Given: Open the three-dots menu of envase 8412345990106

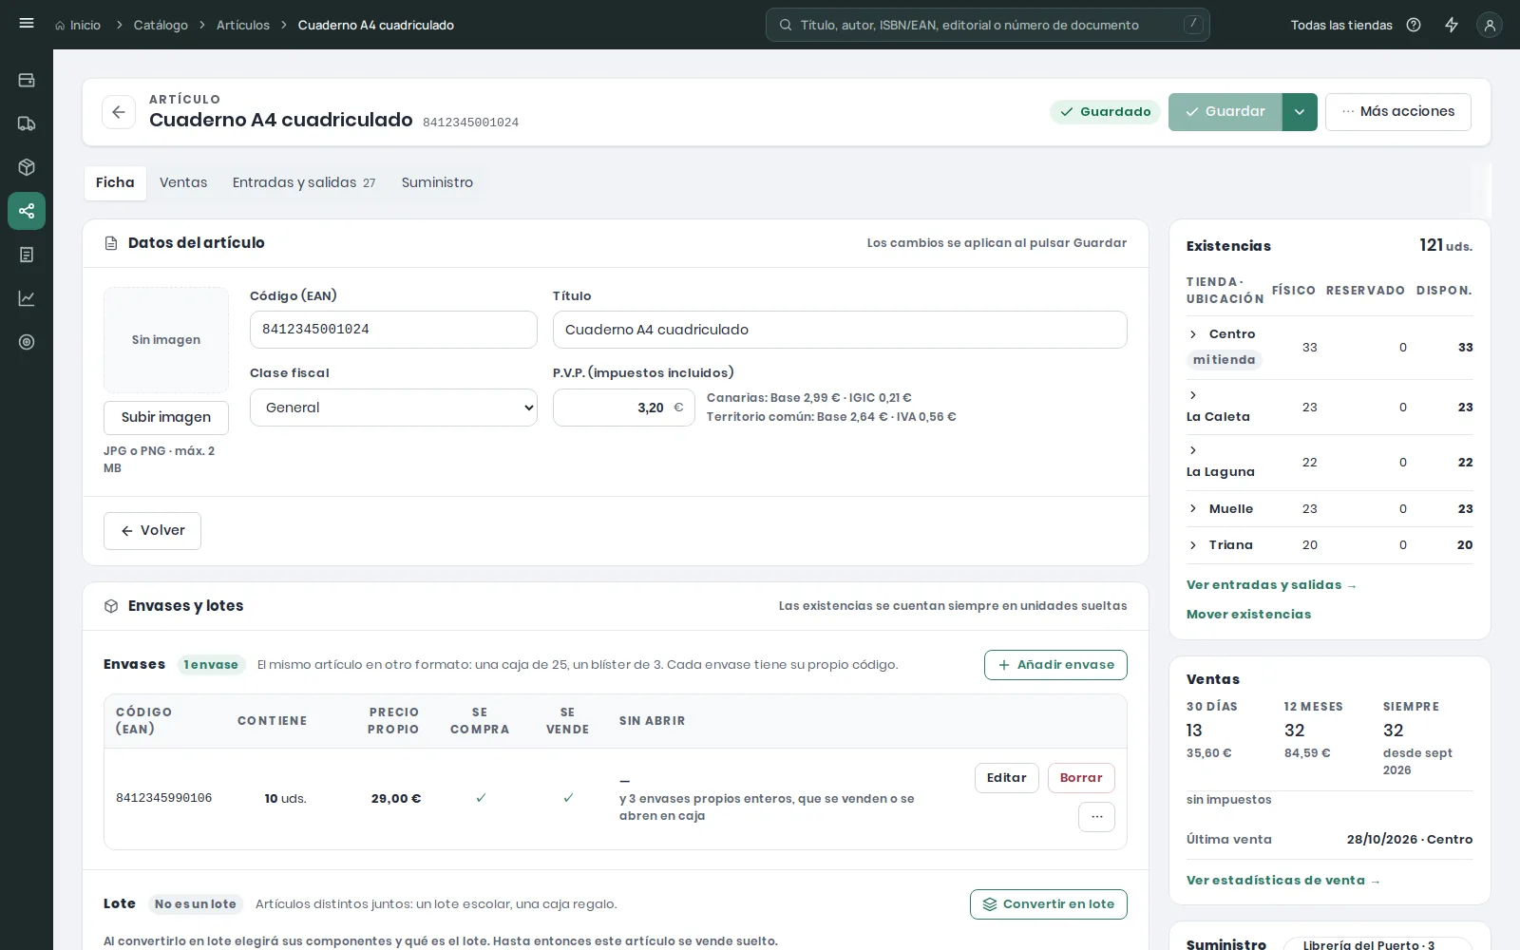Looking at the screenshot, I should click(1096, 817).
